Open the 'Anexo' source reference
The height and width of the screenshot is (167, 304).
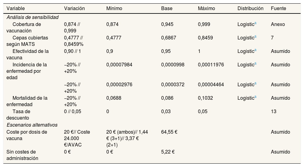pyautogui.click(x=278, y=24)
